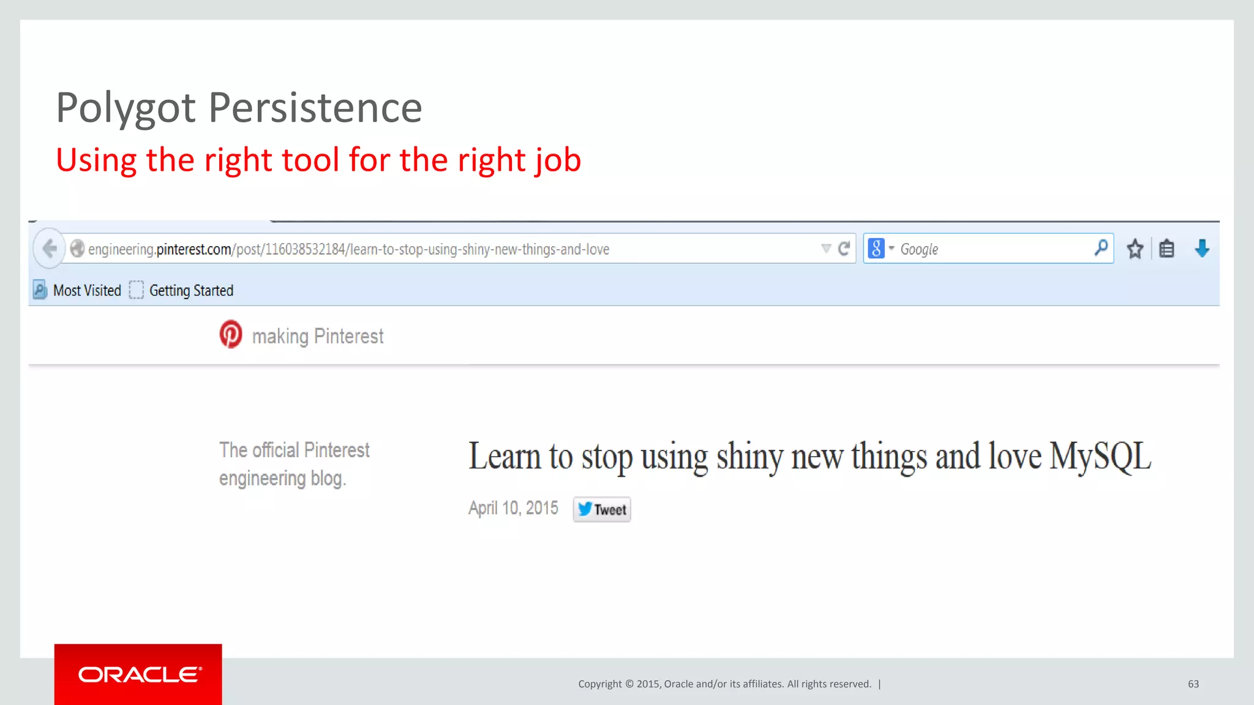Bookmark page with the star icon
The image size is (1254, 705).
[1135, 248]
